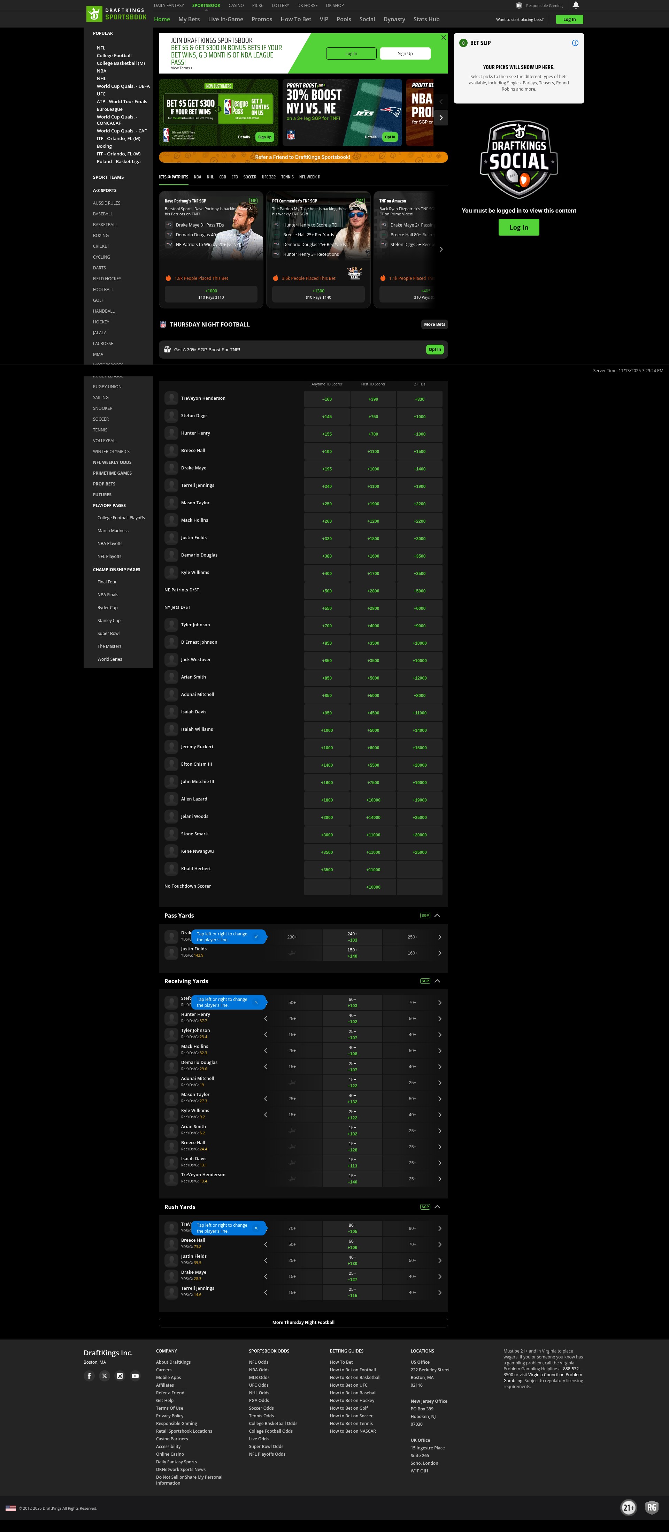669x1532 pixels.
Task: Lower Demario Douglas' Receiving Yards line with left arrow
Action: click(265, 1066)
